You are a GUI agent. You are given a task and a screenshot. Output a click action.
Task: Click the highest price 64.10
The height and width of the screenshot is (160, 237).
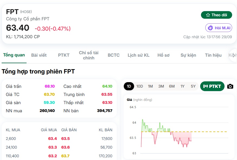[x=107, y=86]
